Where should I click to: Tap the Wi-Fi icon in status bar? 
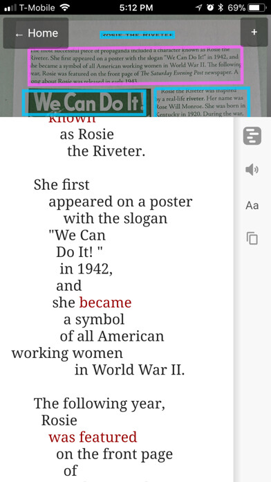point(64,8)
